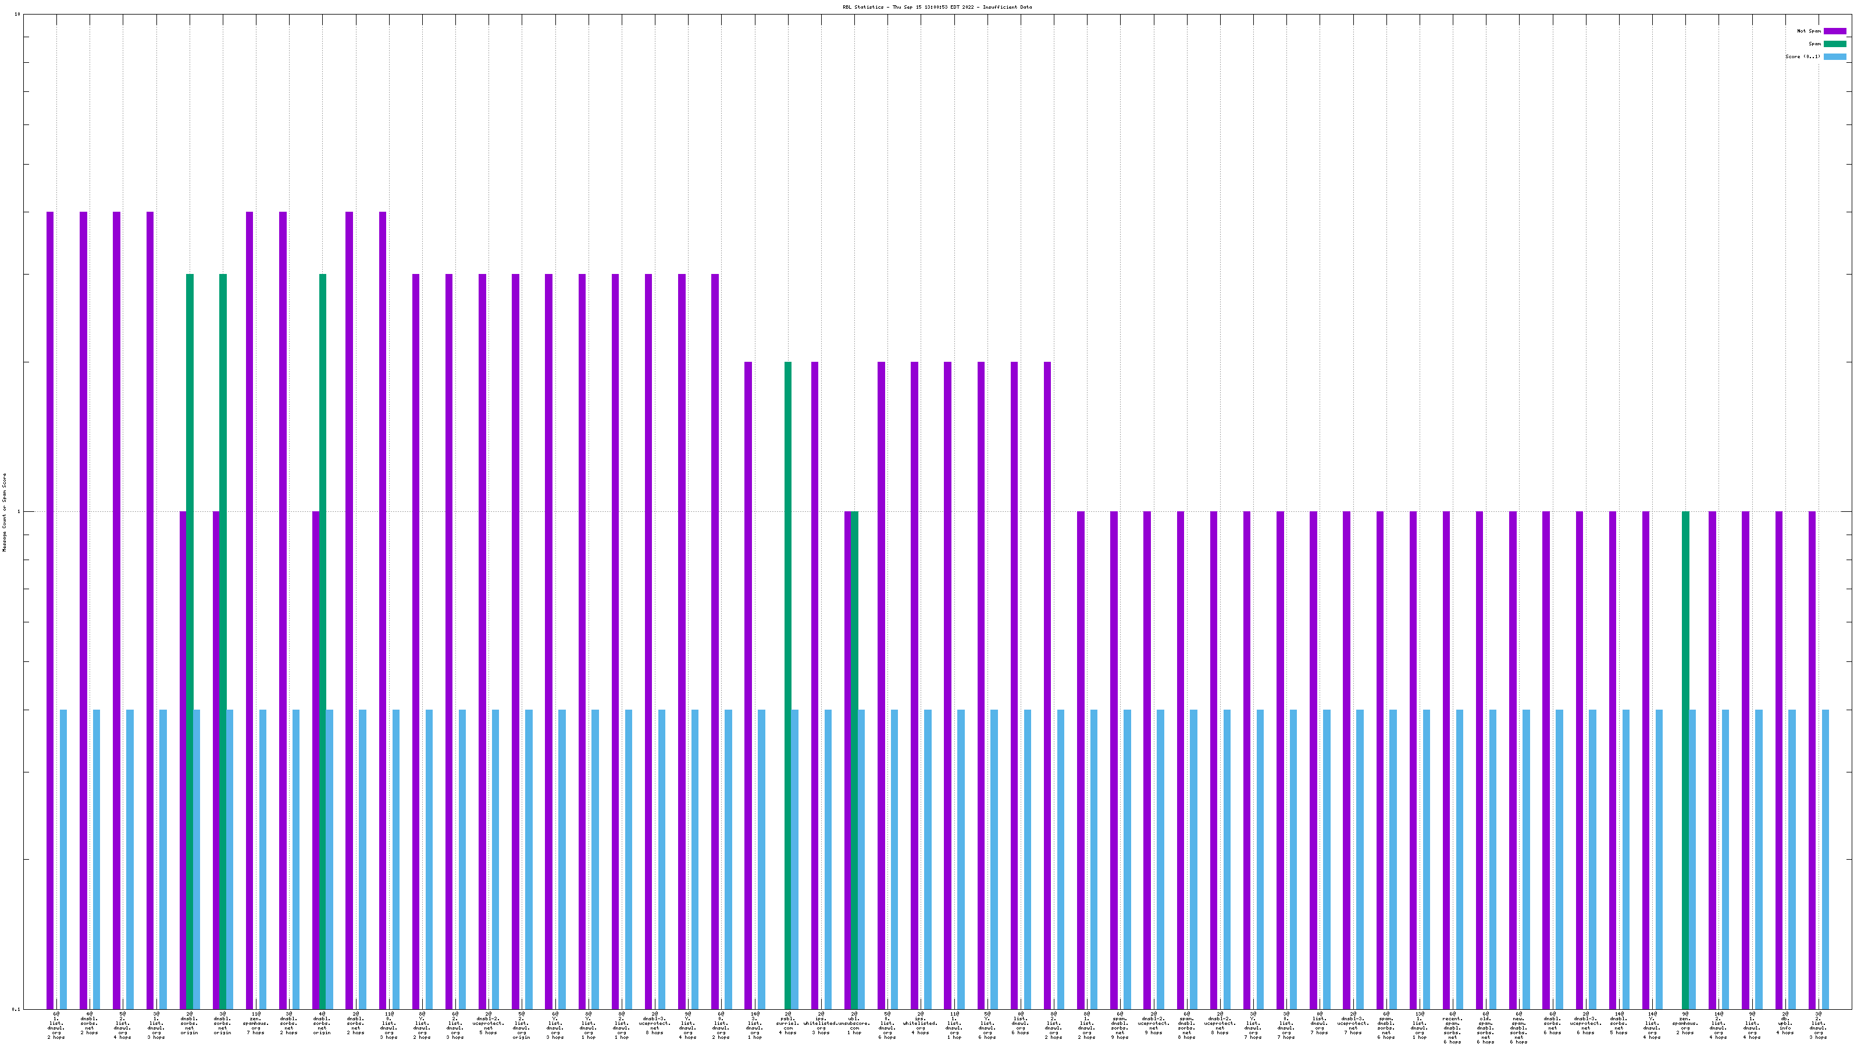
Task: Click the zen.spamhaus.org 7 hops axis label
Action: point(256,1024)
